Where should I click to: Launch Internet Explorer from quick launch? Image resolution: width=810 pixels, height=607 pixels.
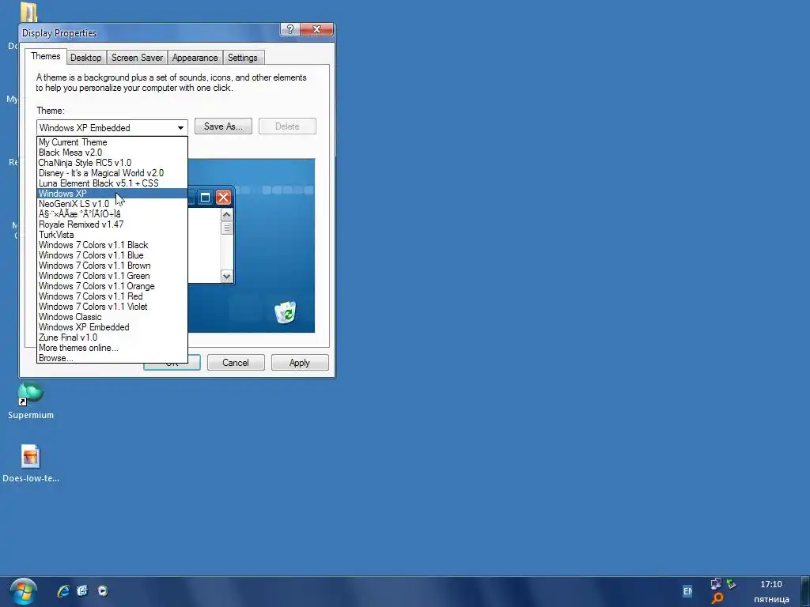coord(63,591)
